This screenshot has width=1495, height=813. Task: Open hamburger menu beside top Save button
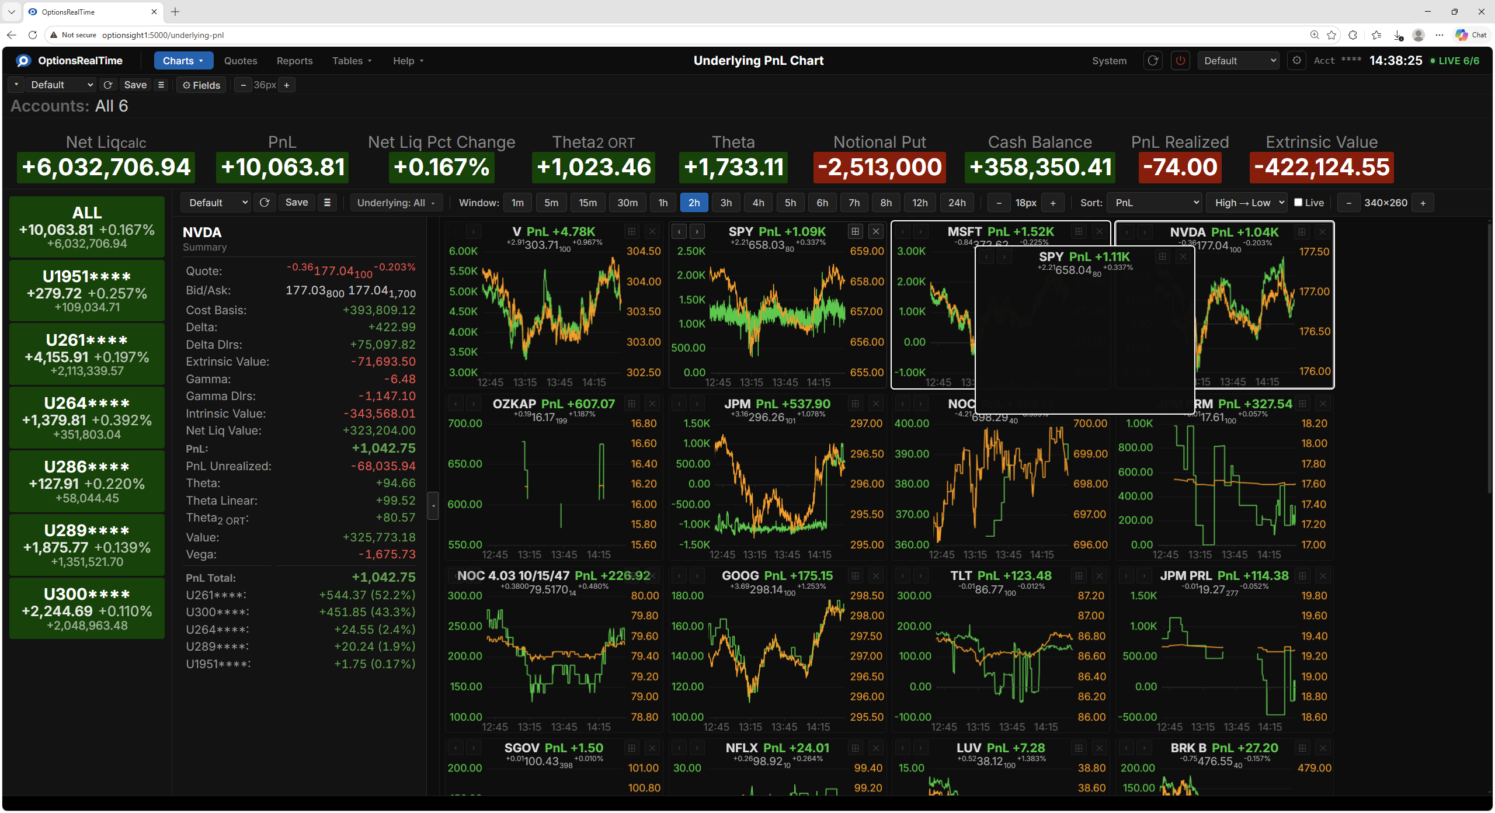(x=161, y=85)
